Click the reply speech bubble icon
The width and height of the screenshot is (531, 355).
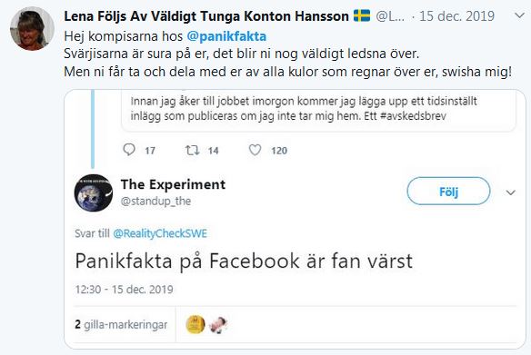129,150
